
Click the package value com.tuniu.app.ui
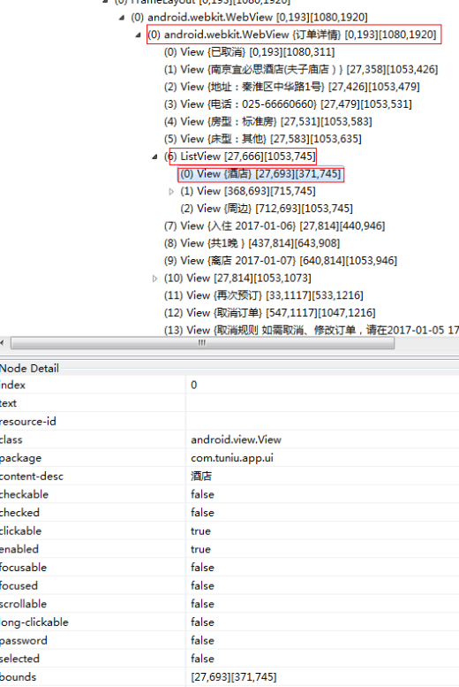tap(232, 458)
